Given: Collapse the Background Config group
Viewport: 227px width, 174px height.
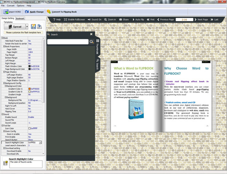Looking at the screenshot, I should [x=4, y=83].
